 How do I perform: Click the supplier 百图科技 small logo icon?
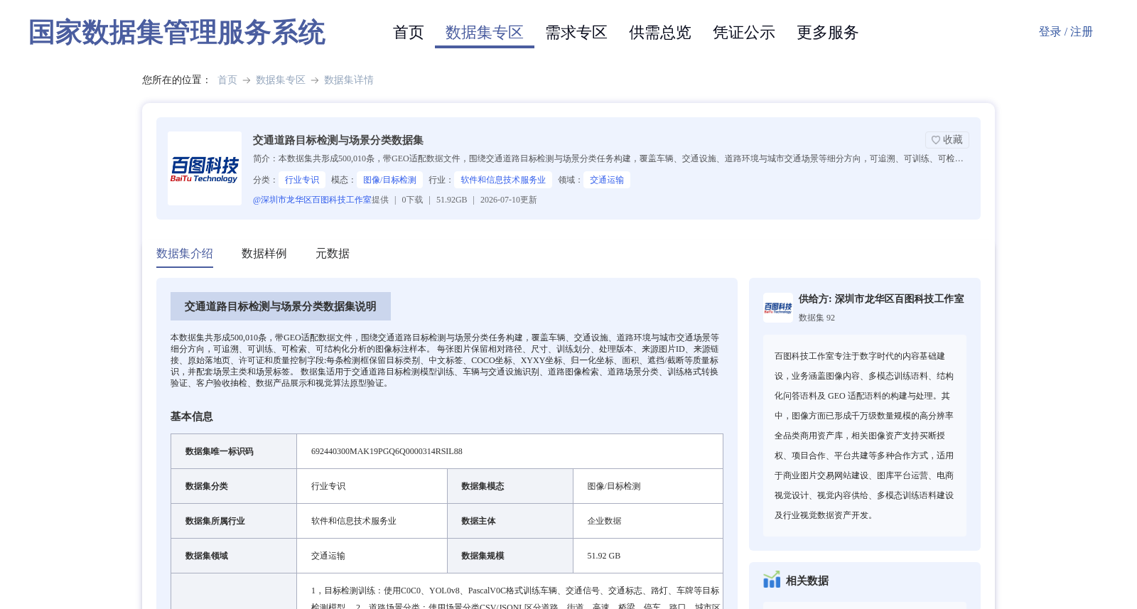pos(777,308)
